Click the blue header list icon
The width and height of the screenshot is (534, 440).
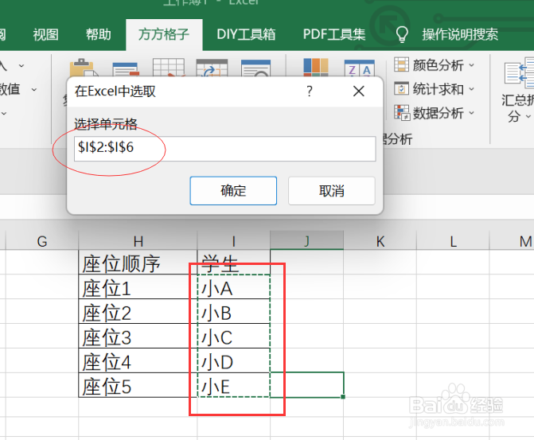125,69
